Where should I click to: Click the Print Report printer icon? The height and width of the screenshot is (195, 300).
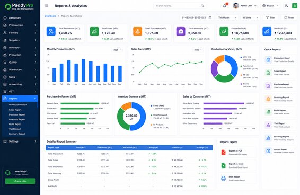tap(223, 179)
